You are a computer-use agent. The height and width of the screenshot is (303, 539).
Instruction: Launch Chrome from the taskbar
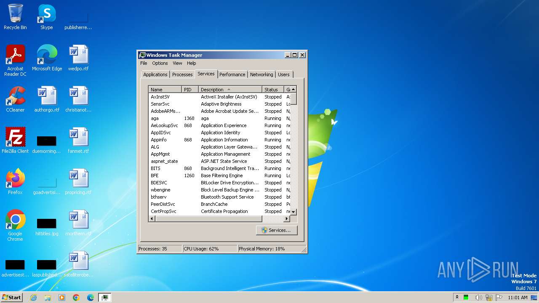pos(76,298)
